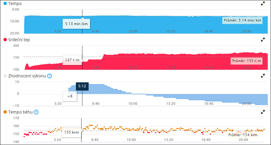Maximize the Tempo běhu chart
Image resolution: width=271 pixels, height=145 pixels.
click(263, 112)
